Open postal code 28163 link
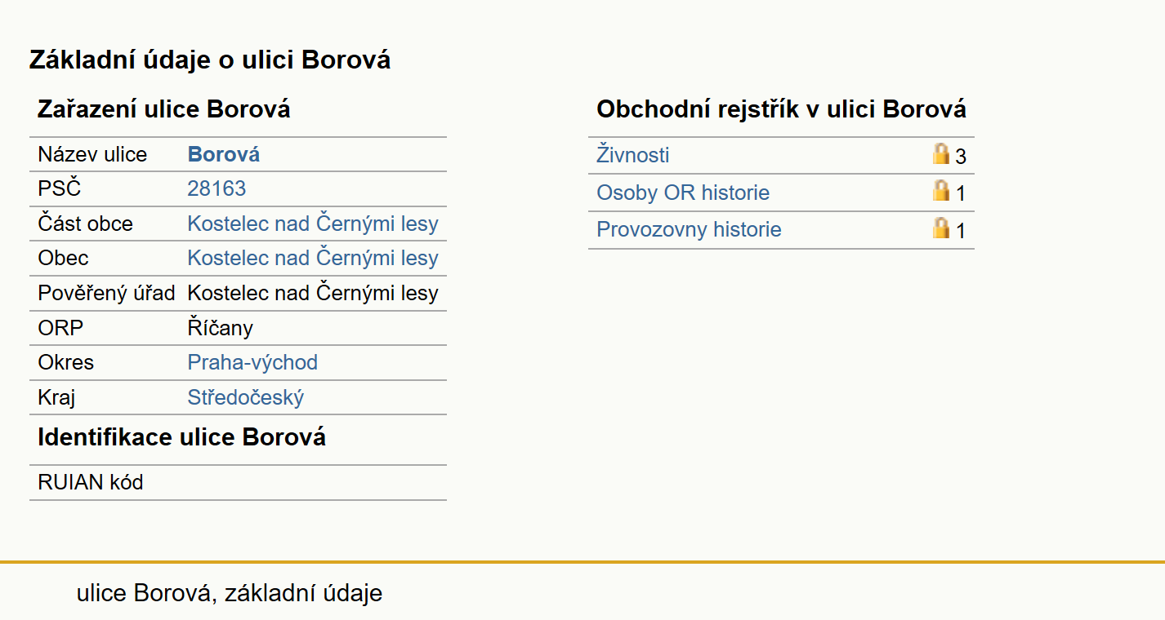 [216, 188]
